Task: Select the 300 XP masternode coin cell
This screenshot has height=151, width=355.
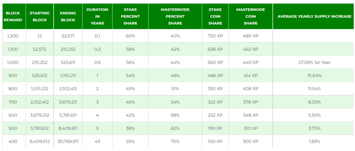Action: pyautogui.click(x=251, y=142)
